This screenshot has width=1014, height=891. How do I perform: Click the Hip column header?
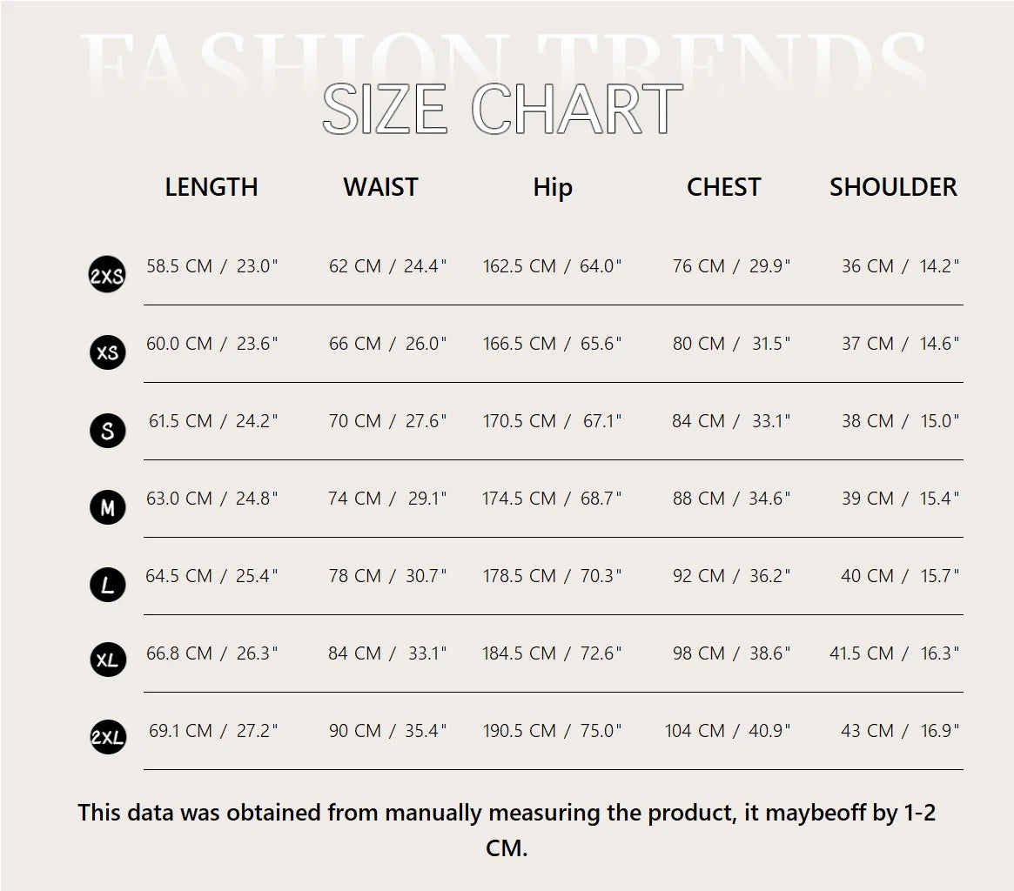point(553,187)
